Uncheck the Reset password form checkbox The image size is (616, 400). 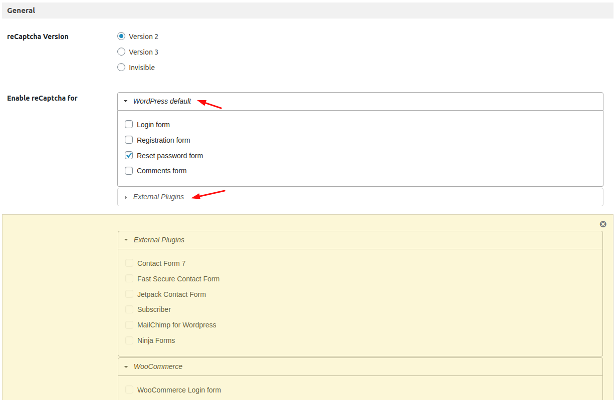click(x=129, y=155)
